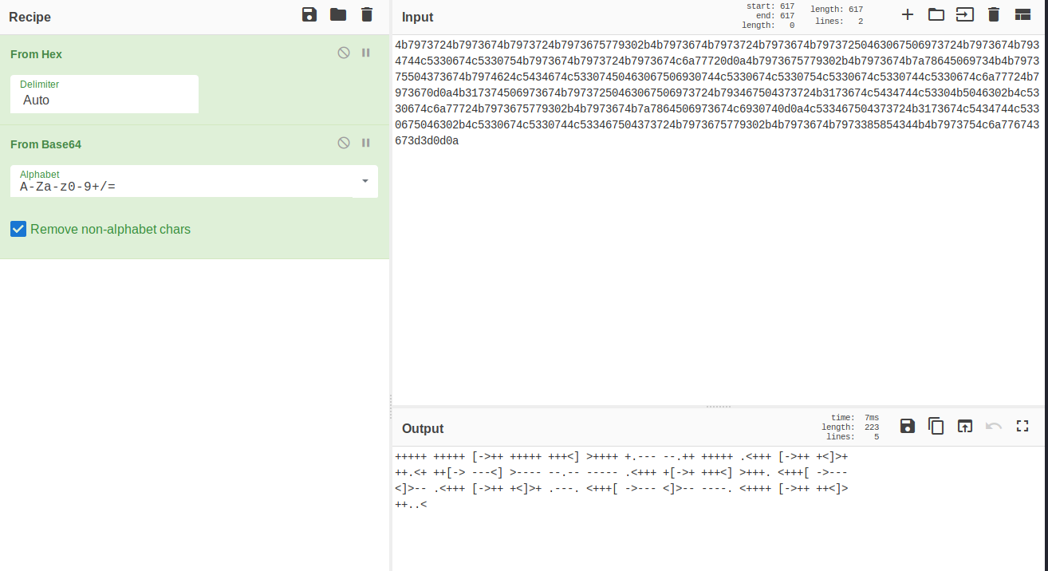The width and height of the screenshot is (1048, 571).
Task: Add a new input tab
Action: (x=907, y=14)
